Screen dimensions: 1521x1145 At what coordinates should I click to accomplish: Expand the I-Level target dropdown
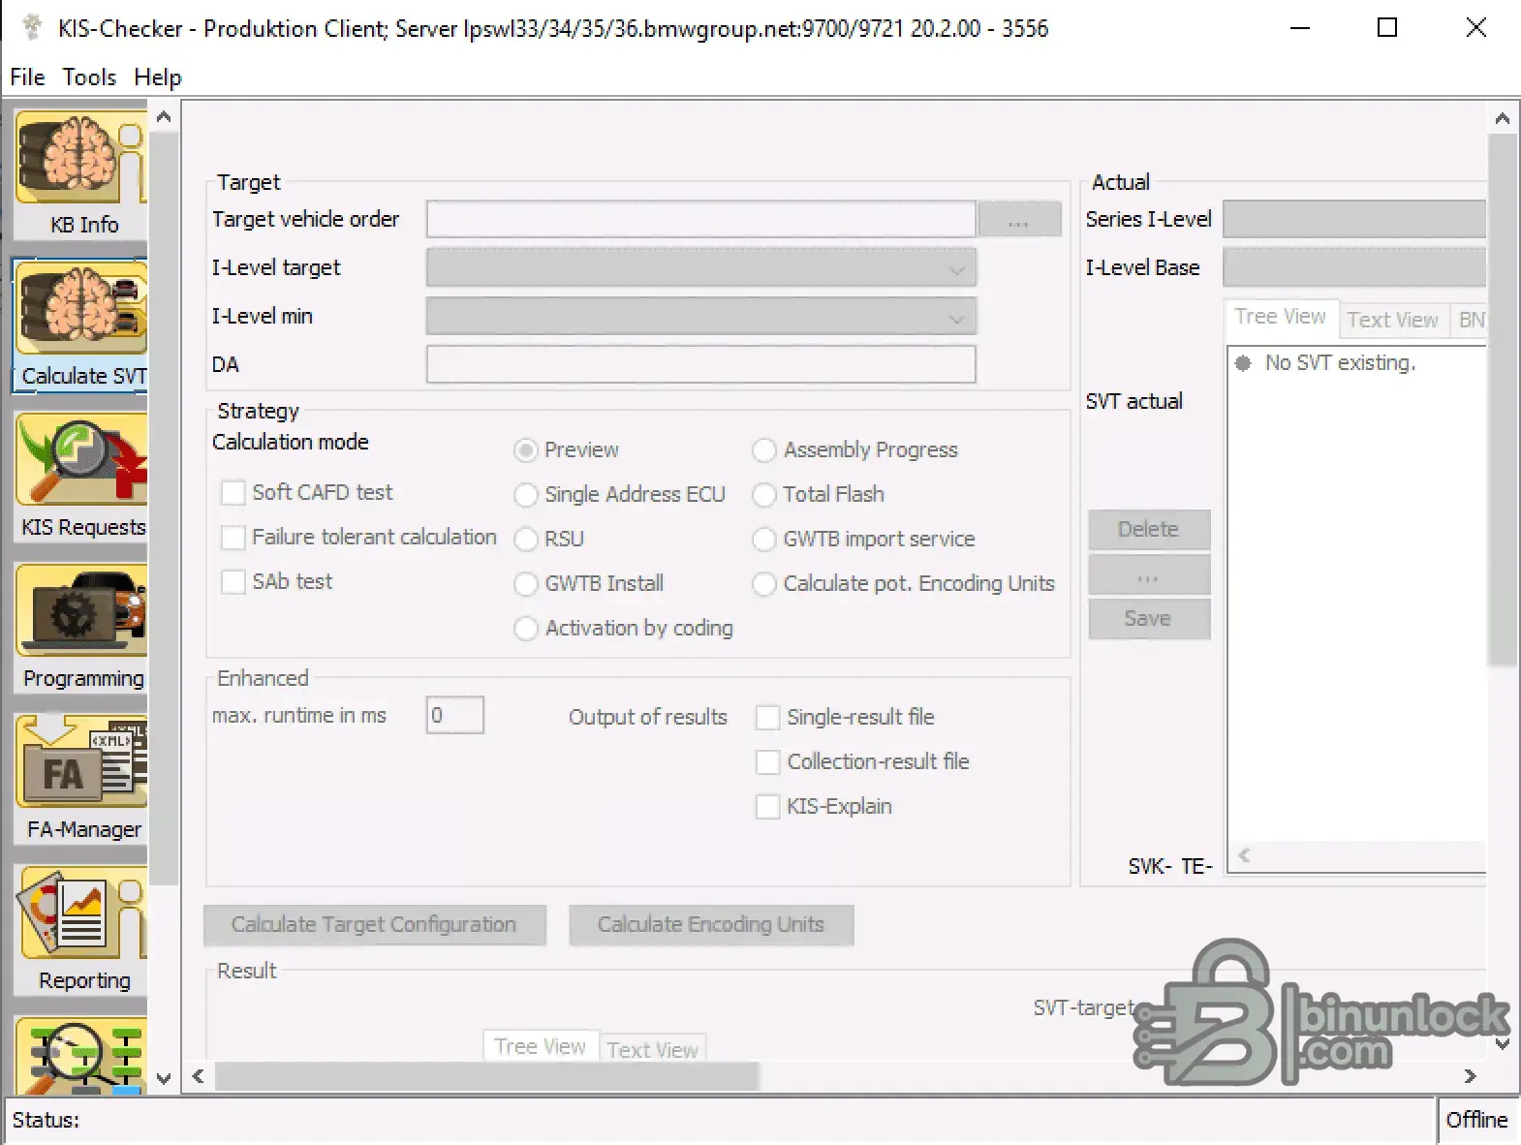(x=956, y=268)
